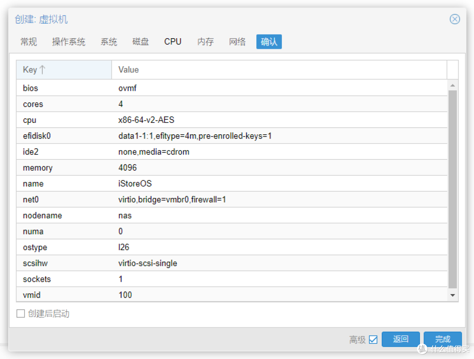The width and height of the screenshot is (474, 359).
Task: Click the scrollbar up arrow
Action: 452,84
